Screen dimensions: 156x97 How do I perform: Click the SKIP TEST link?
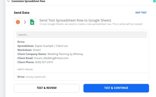click(x=141, y=13)
